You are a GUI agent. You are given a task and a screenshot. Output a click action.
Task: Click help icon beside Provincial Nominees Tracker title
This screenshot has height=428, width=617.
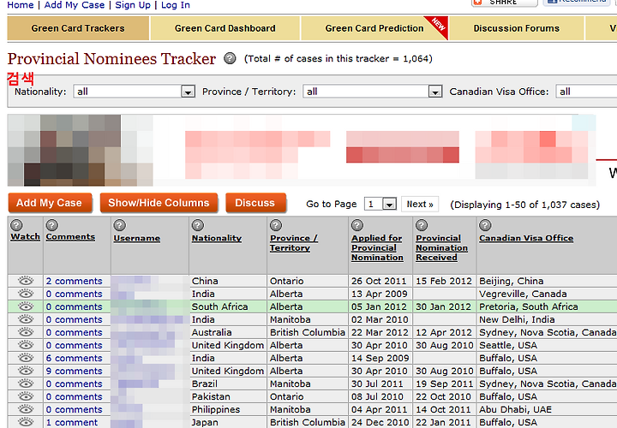click(x=230, y=58)
